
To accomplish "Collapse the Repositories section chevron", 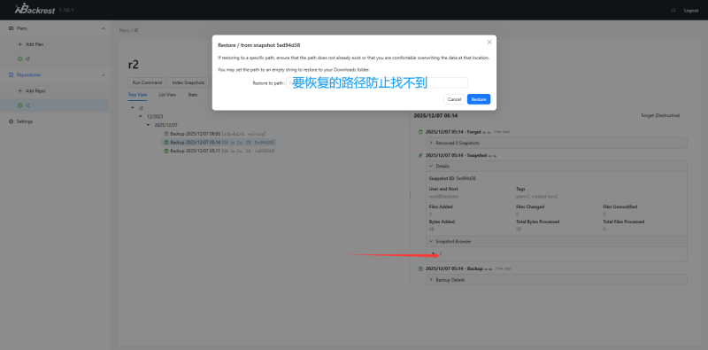I will [103, 74].
